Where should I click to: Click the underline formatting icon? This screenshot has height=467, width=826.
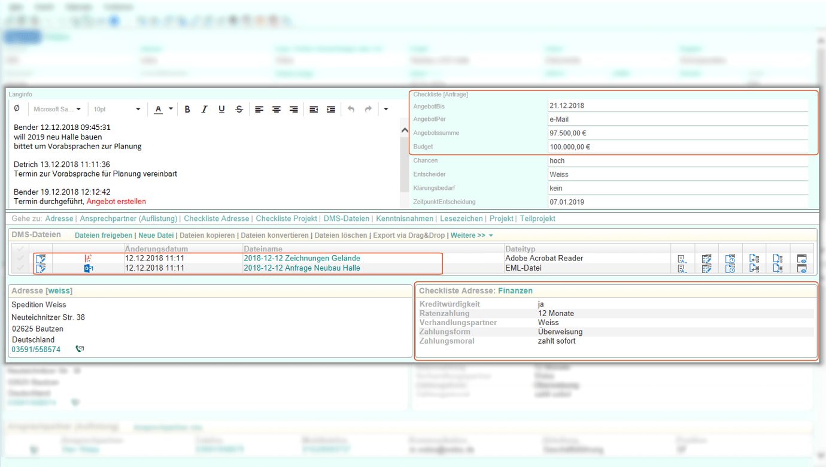click(x=221, y=110)
